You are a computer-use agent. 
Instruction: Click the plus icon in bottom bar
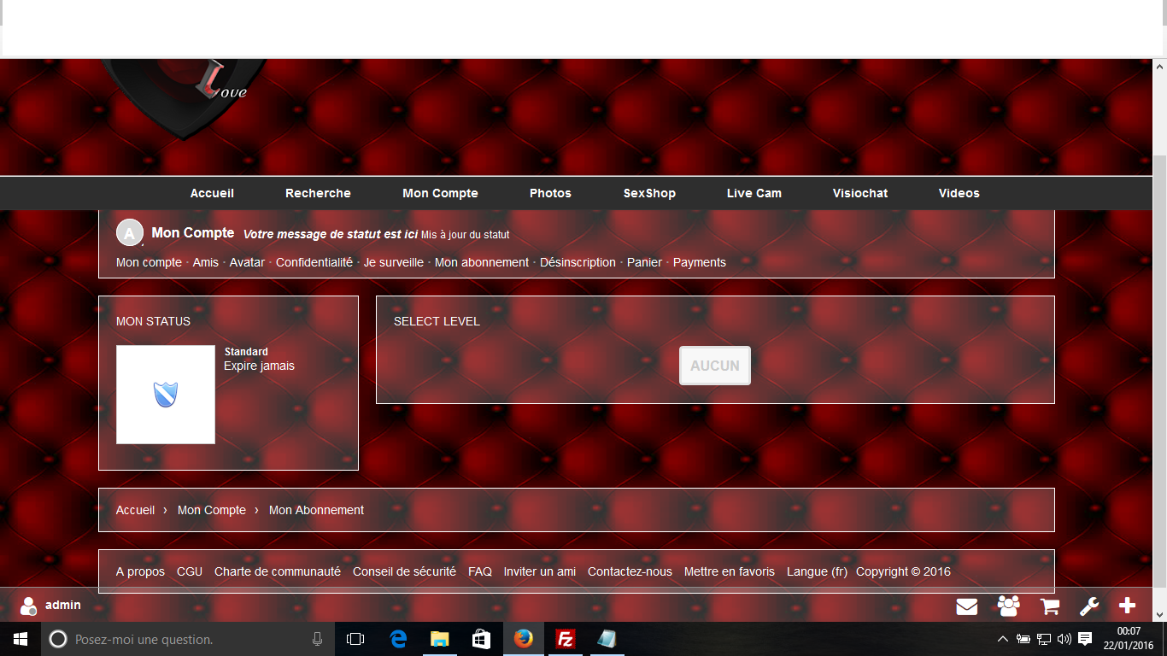(1127, 606)
